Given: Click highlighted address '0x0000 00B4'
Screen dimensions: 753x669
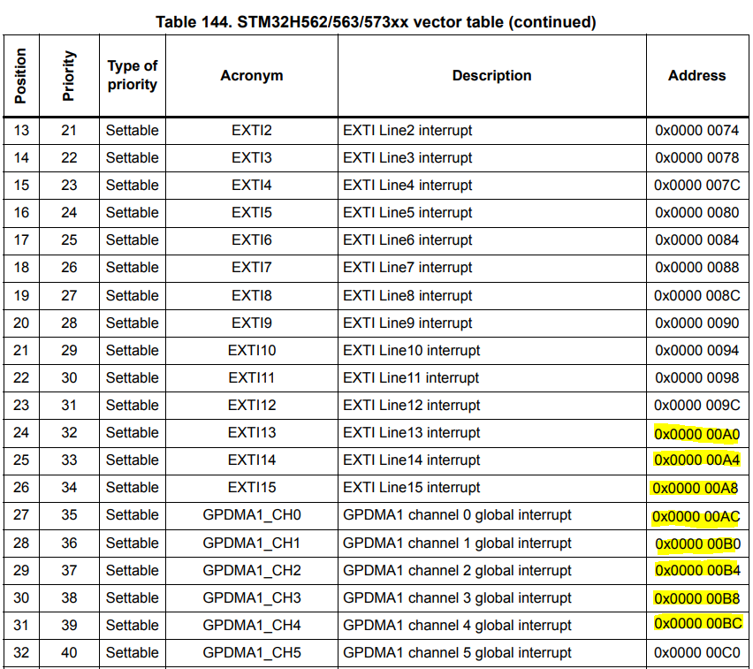Looking at the screenshot, I should pos(698,570).
